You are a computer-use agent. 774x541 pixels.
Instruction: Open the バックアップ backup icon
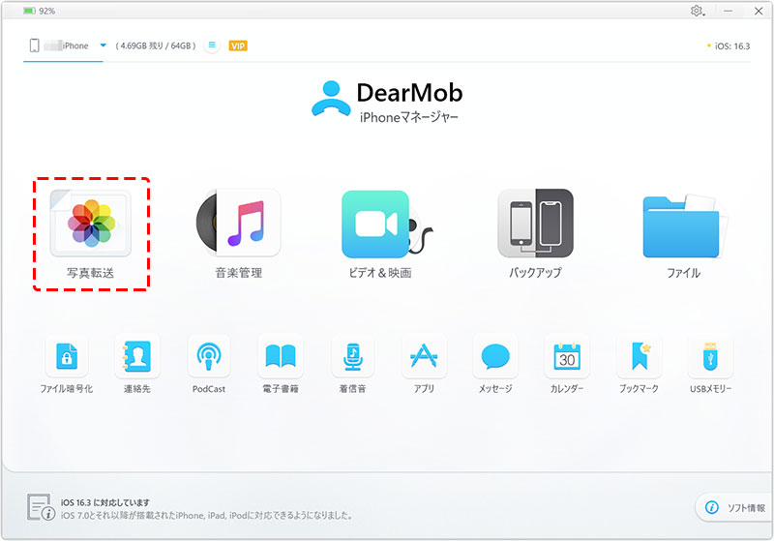coord(536,224)
